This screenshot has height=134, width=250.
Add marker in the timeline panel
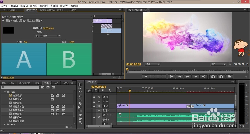click(103, 90)
